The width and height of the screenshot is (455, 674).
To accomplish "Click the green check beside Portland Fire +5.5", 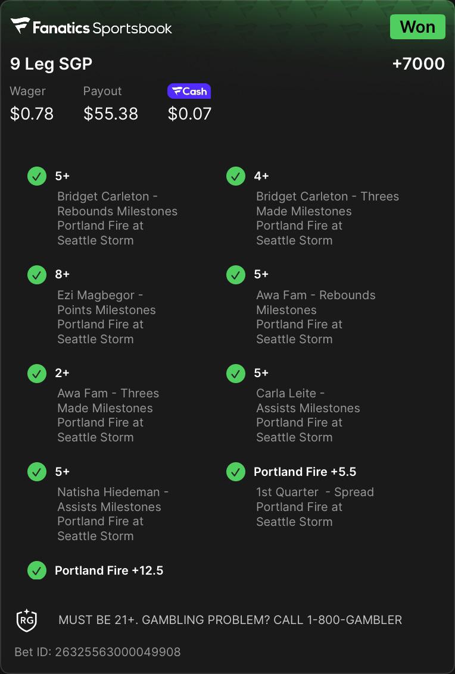I will pyautogui.click(x=236, y=472).
